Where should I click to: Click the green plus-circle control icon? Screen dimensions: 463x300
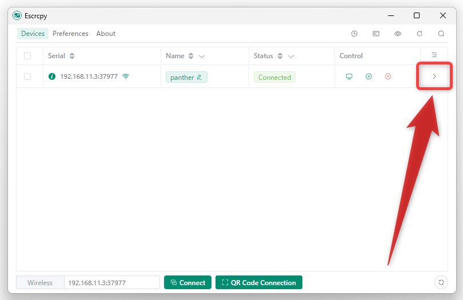(x=369, y=76)
